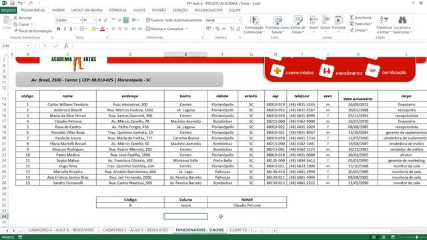The image size is (427, 240).
Task: Open Formatar como Tabela gallery
Action: tap(278, 25)
